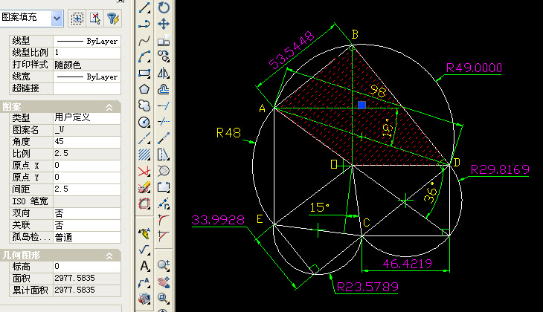Open the 线型 ByLayer linetype field
The height and width of the screenshot is (312, 543).
87,41
